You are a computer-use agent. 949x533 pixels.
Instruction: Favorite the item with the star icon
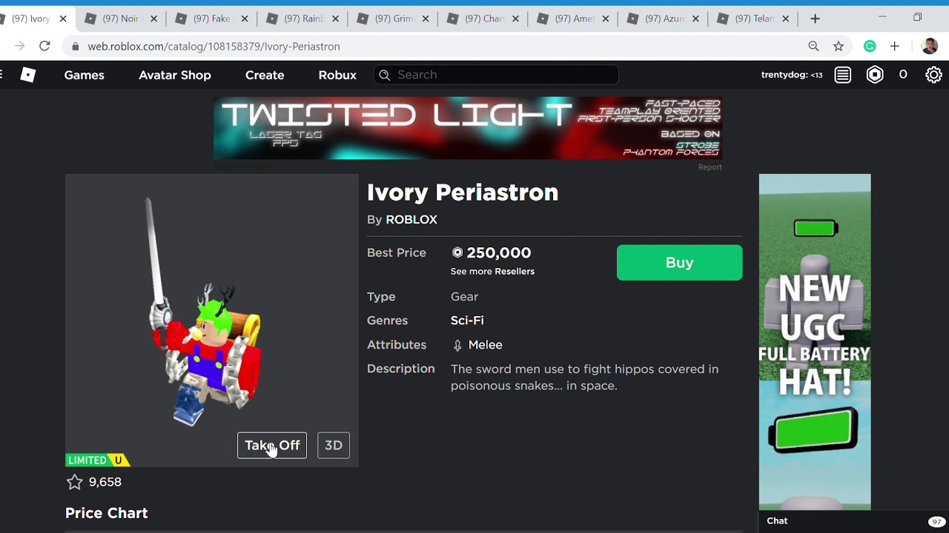74,482
